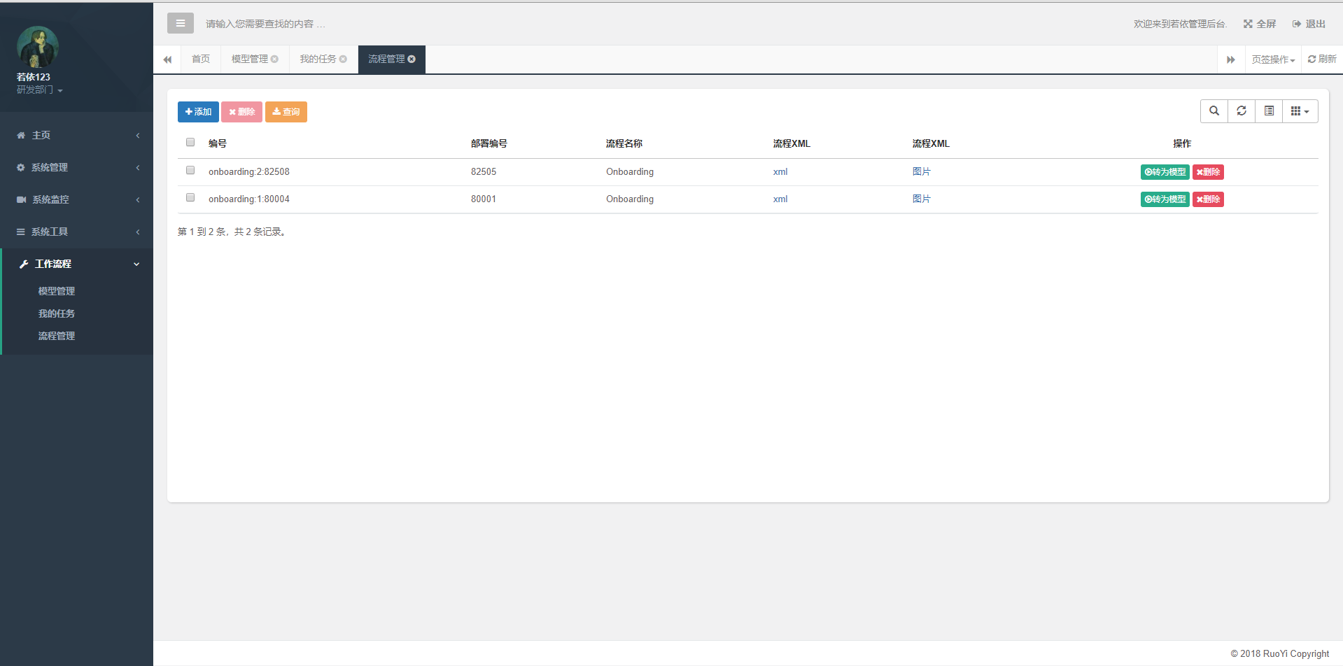The height and width of the screenshot is (666, 1343).
Task: Check the onboarding:1:80004 row checkbox
Action: pos(190,198)
